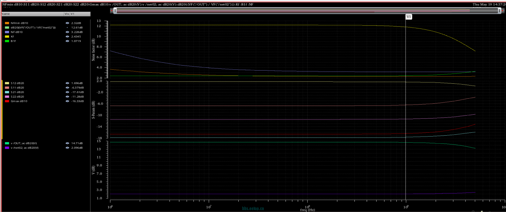Click the v /OUT green swatch

[x=7, y=143]
